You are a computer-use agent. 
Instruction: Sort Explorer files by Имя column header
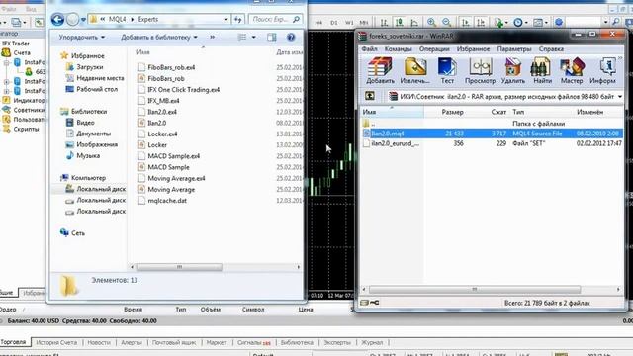[x=142, y=52]
